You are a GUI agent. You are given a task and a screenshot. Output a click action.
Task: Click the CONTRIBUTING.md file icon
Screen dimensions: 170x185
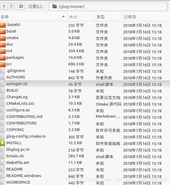click(2, 117)
